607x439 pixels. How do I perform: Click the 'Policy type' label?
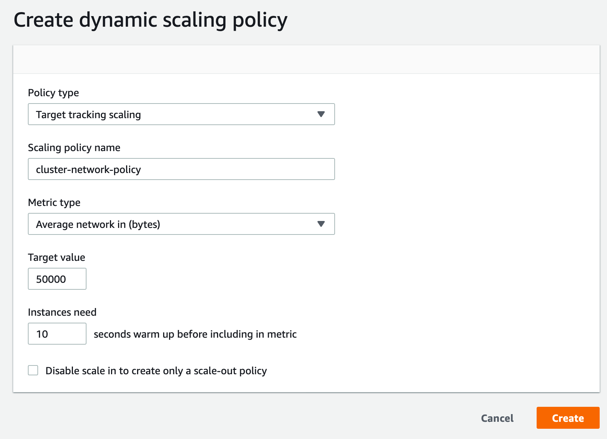pyautogui.click(x=54, y=93)
